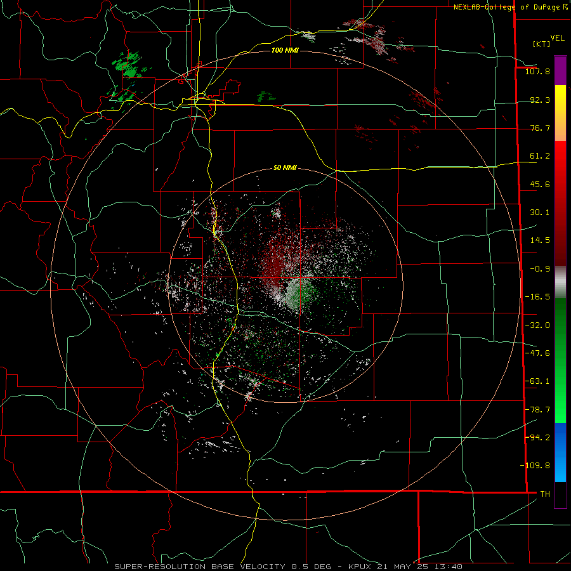Click the 61.2 legend value
571x571 pixels.
tap(540, 156)
